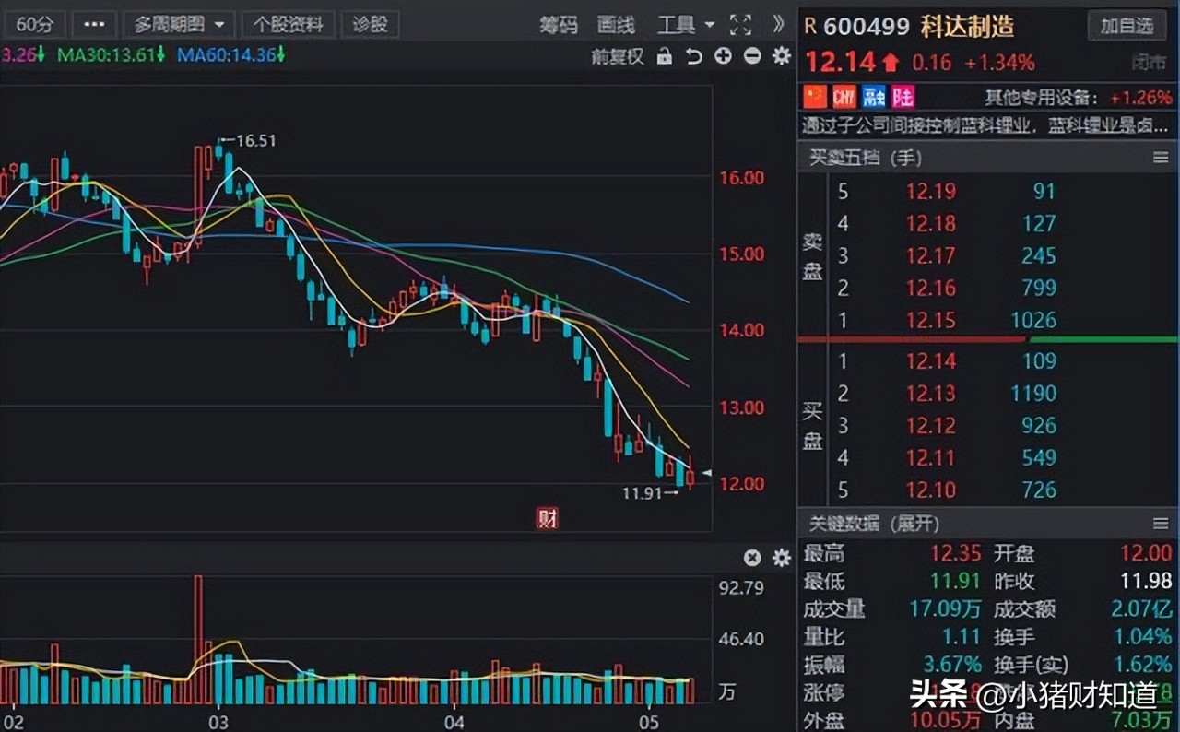Open the 工具 dropdown menu
Viewport: 1180px width, 732px height.
point(682,25)
